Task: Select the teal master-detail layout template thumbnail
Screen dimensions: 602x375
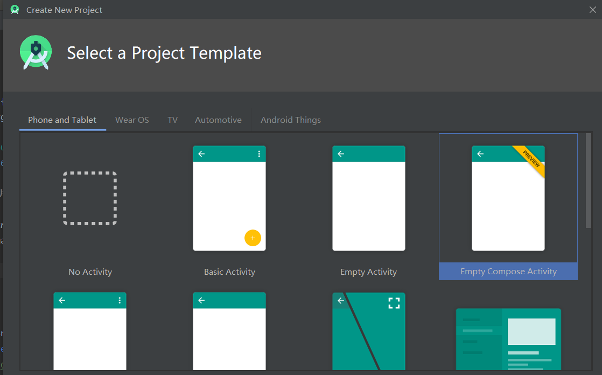Action: coord(508,339)
